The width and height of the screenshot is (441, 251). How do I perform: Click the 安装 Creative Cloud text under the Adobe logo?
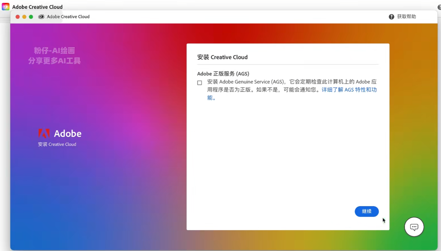57,144
